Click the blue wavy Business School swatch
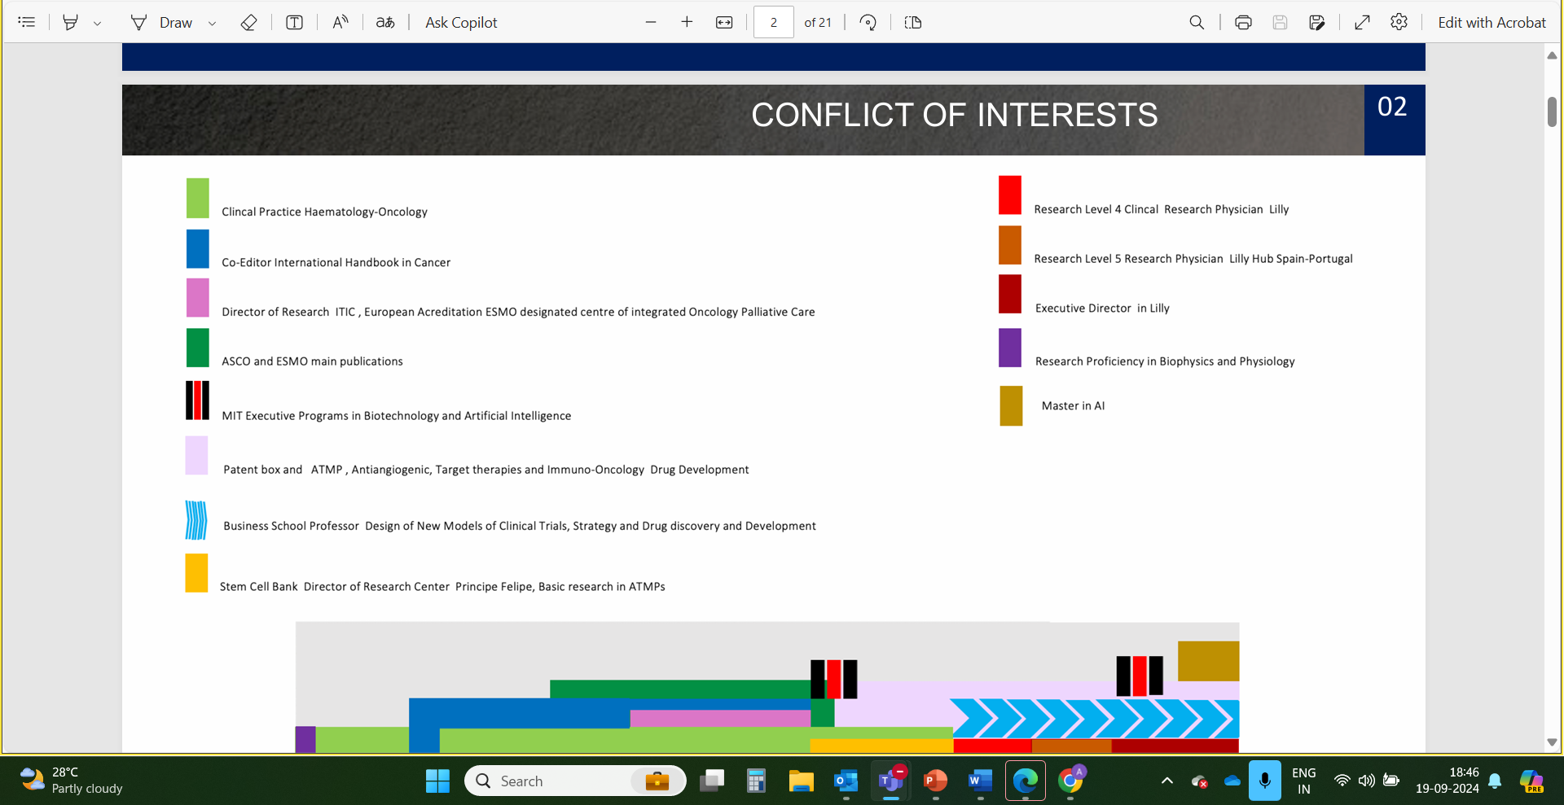Viewport: 1564px width, 805px height. point(196,520)
